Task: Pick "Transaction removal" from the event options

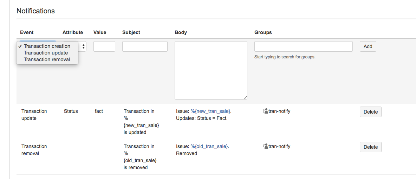Action: pyautogui.click(x=47, y=59)
